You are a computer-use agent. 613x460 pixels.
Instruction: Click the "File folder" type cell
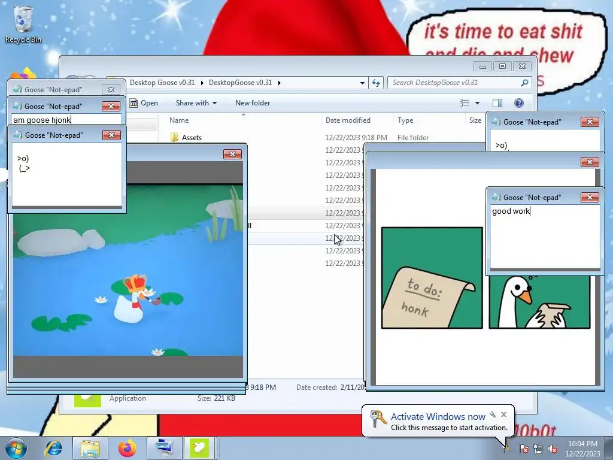(x=413, y=138)
